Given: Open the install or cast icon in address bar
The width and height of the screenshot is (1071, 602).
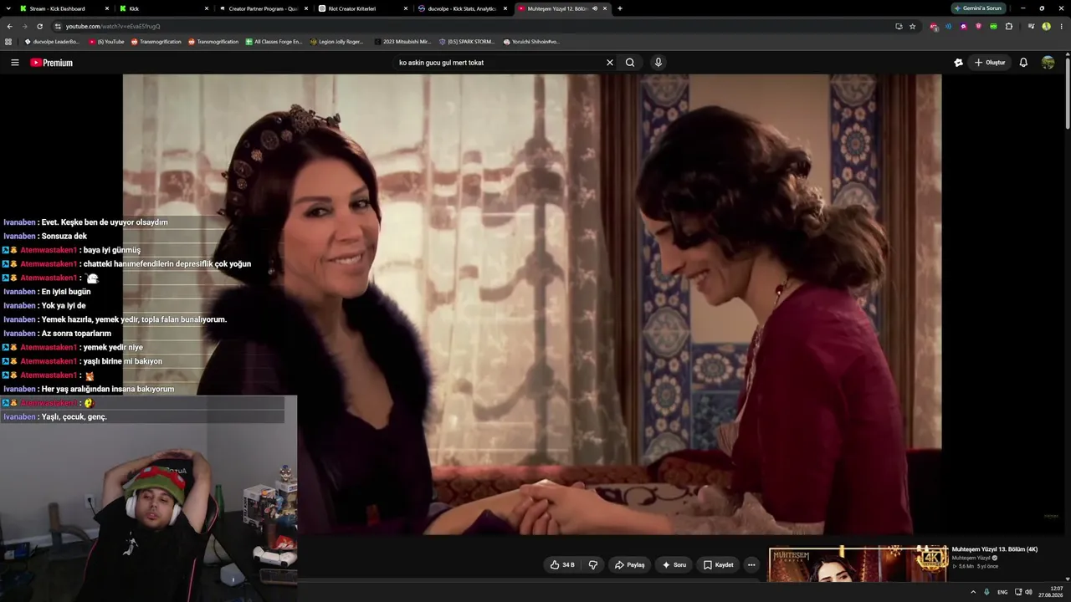Looking at the screenshot, I should pos(899,26).
